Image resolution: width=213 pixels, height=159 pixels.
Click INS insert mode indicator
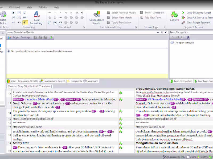click(x=183, y=157)
